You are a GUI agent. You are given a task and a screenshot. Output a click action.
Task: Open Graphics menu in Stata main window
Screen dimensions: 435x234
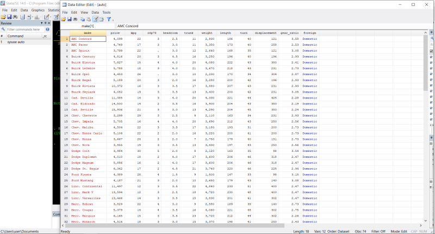[x=38, y=10]
